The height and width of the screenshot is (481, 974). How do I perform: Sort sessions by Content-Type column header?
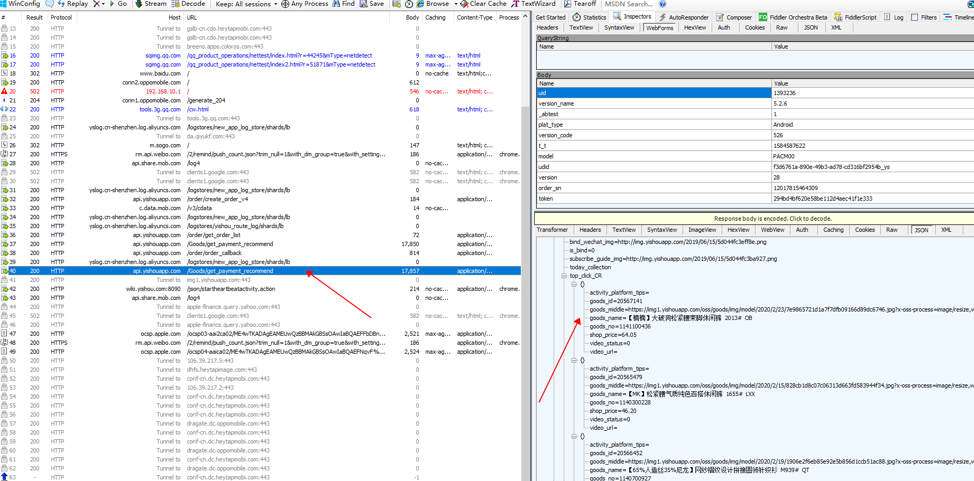(x=475, y=17)
